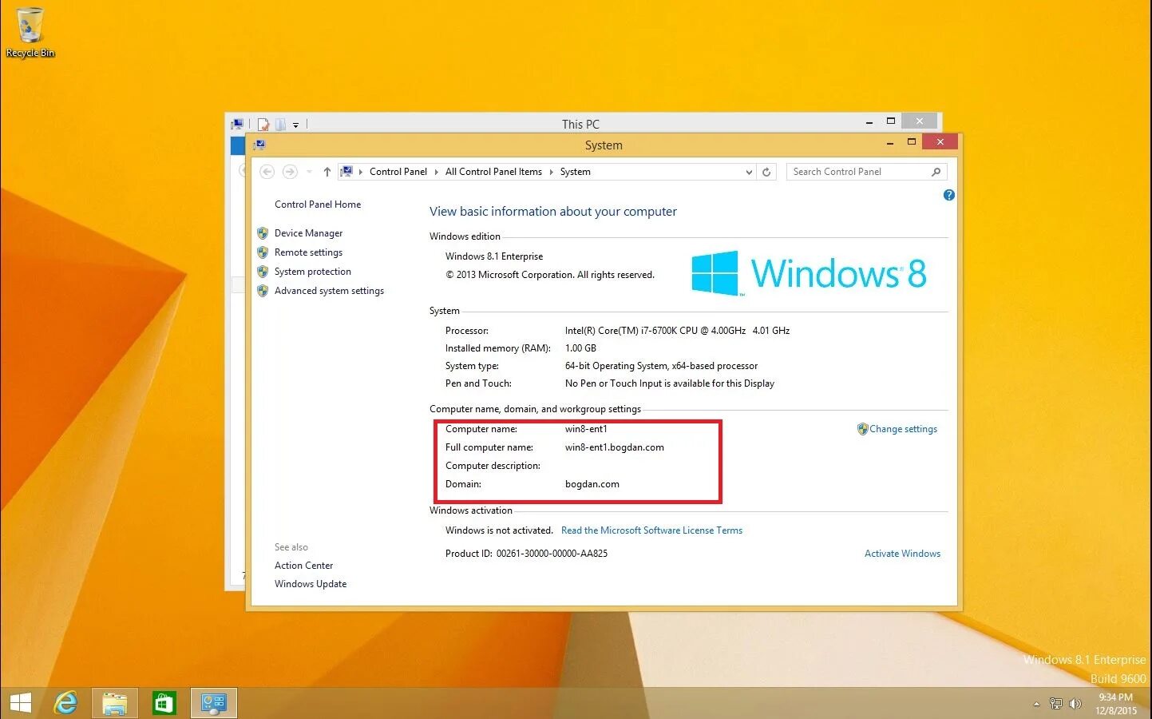This screenshot has height=719, width=1152.
Task: Open Windows Update under See also
Action: [311, 583]
